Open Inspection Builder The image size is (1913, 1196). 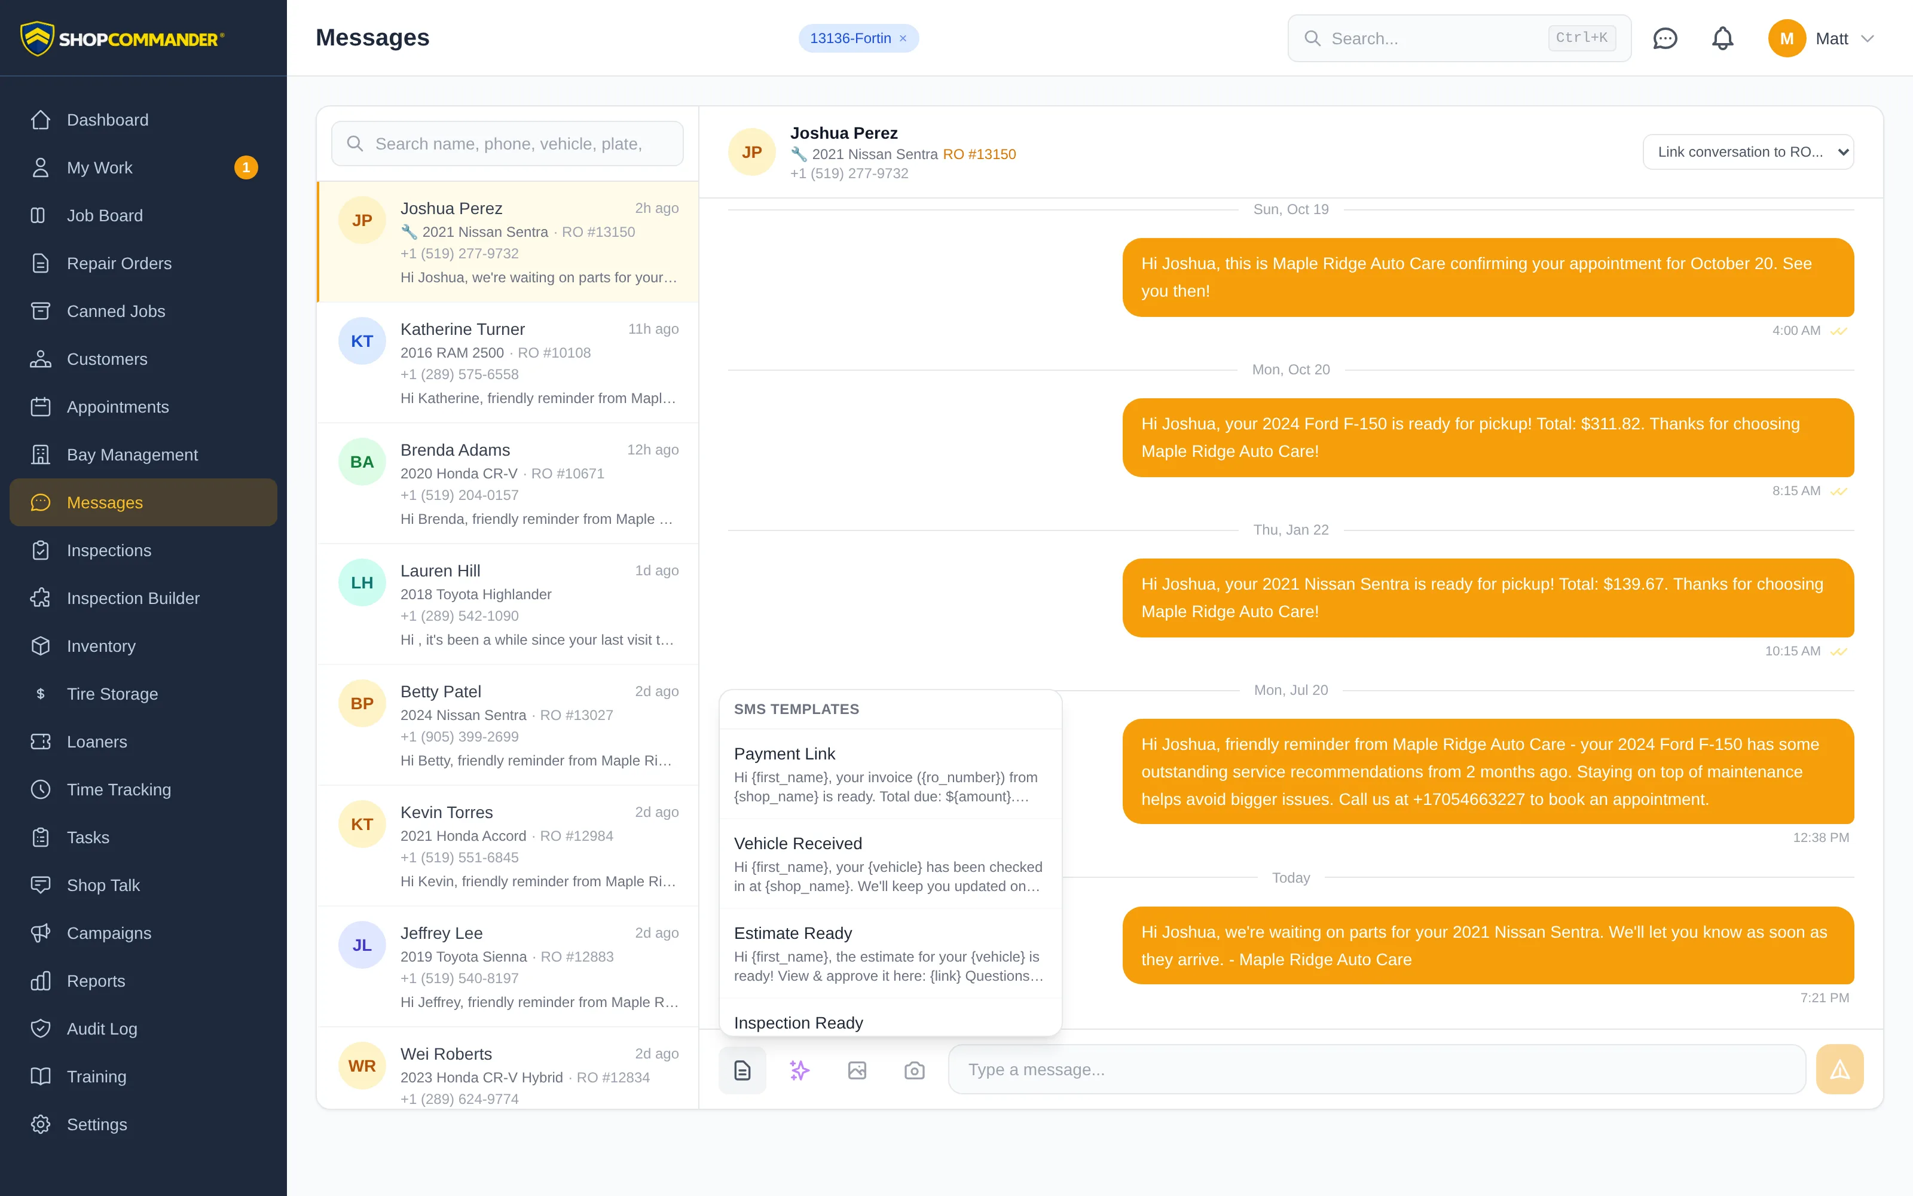point(143,598)
